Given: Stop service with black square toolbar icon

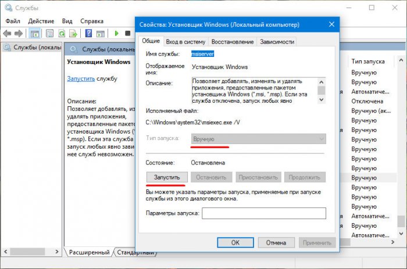Looking at the screenshot, I should pyautogui.click(x=128, y=33).
